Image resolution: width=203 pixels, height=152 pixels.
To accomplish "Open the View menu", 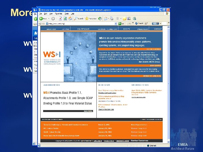I will click(x=51, y=14).
